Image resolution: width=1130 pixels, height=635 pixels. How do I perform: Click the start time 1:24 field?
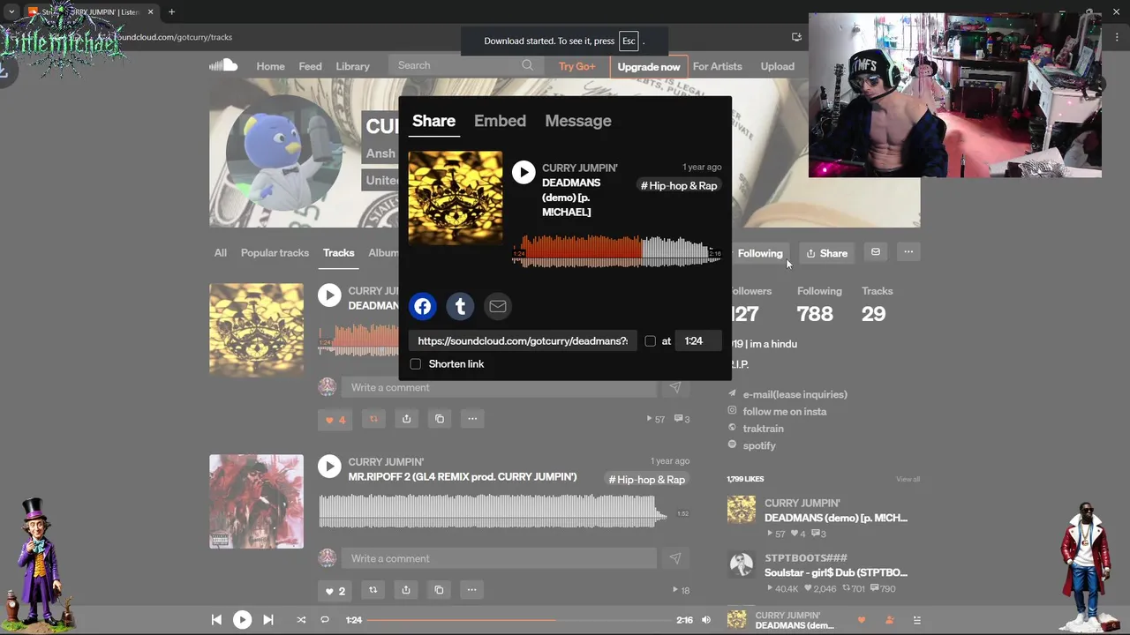coord(698,341)
